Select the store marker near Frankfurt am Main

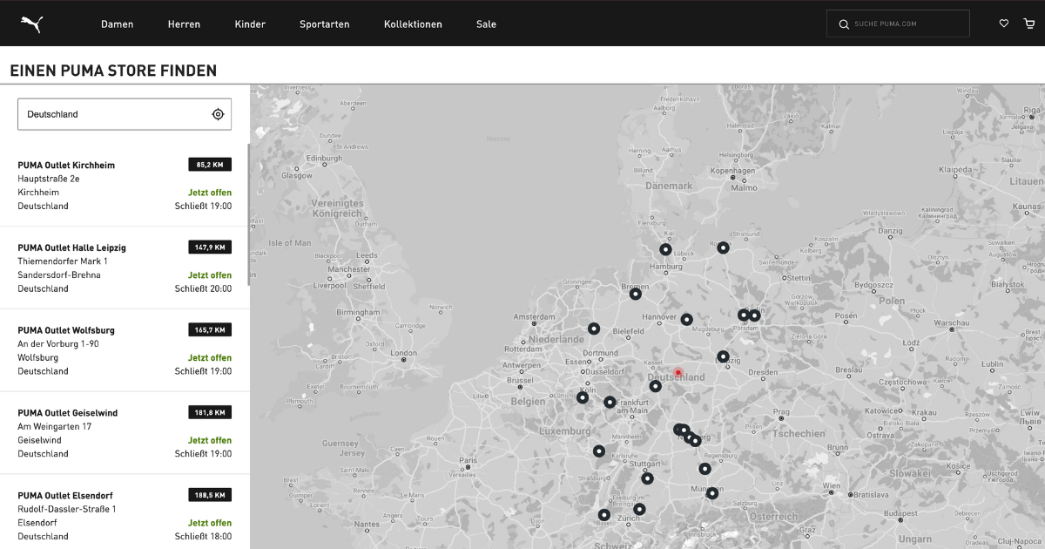[x=610, y=402]
